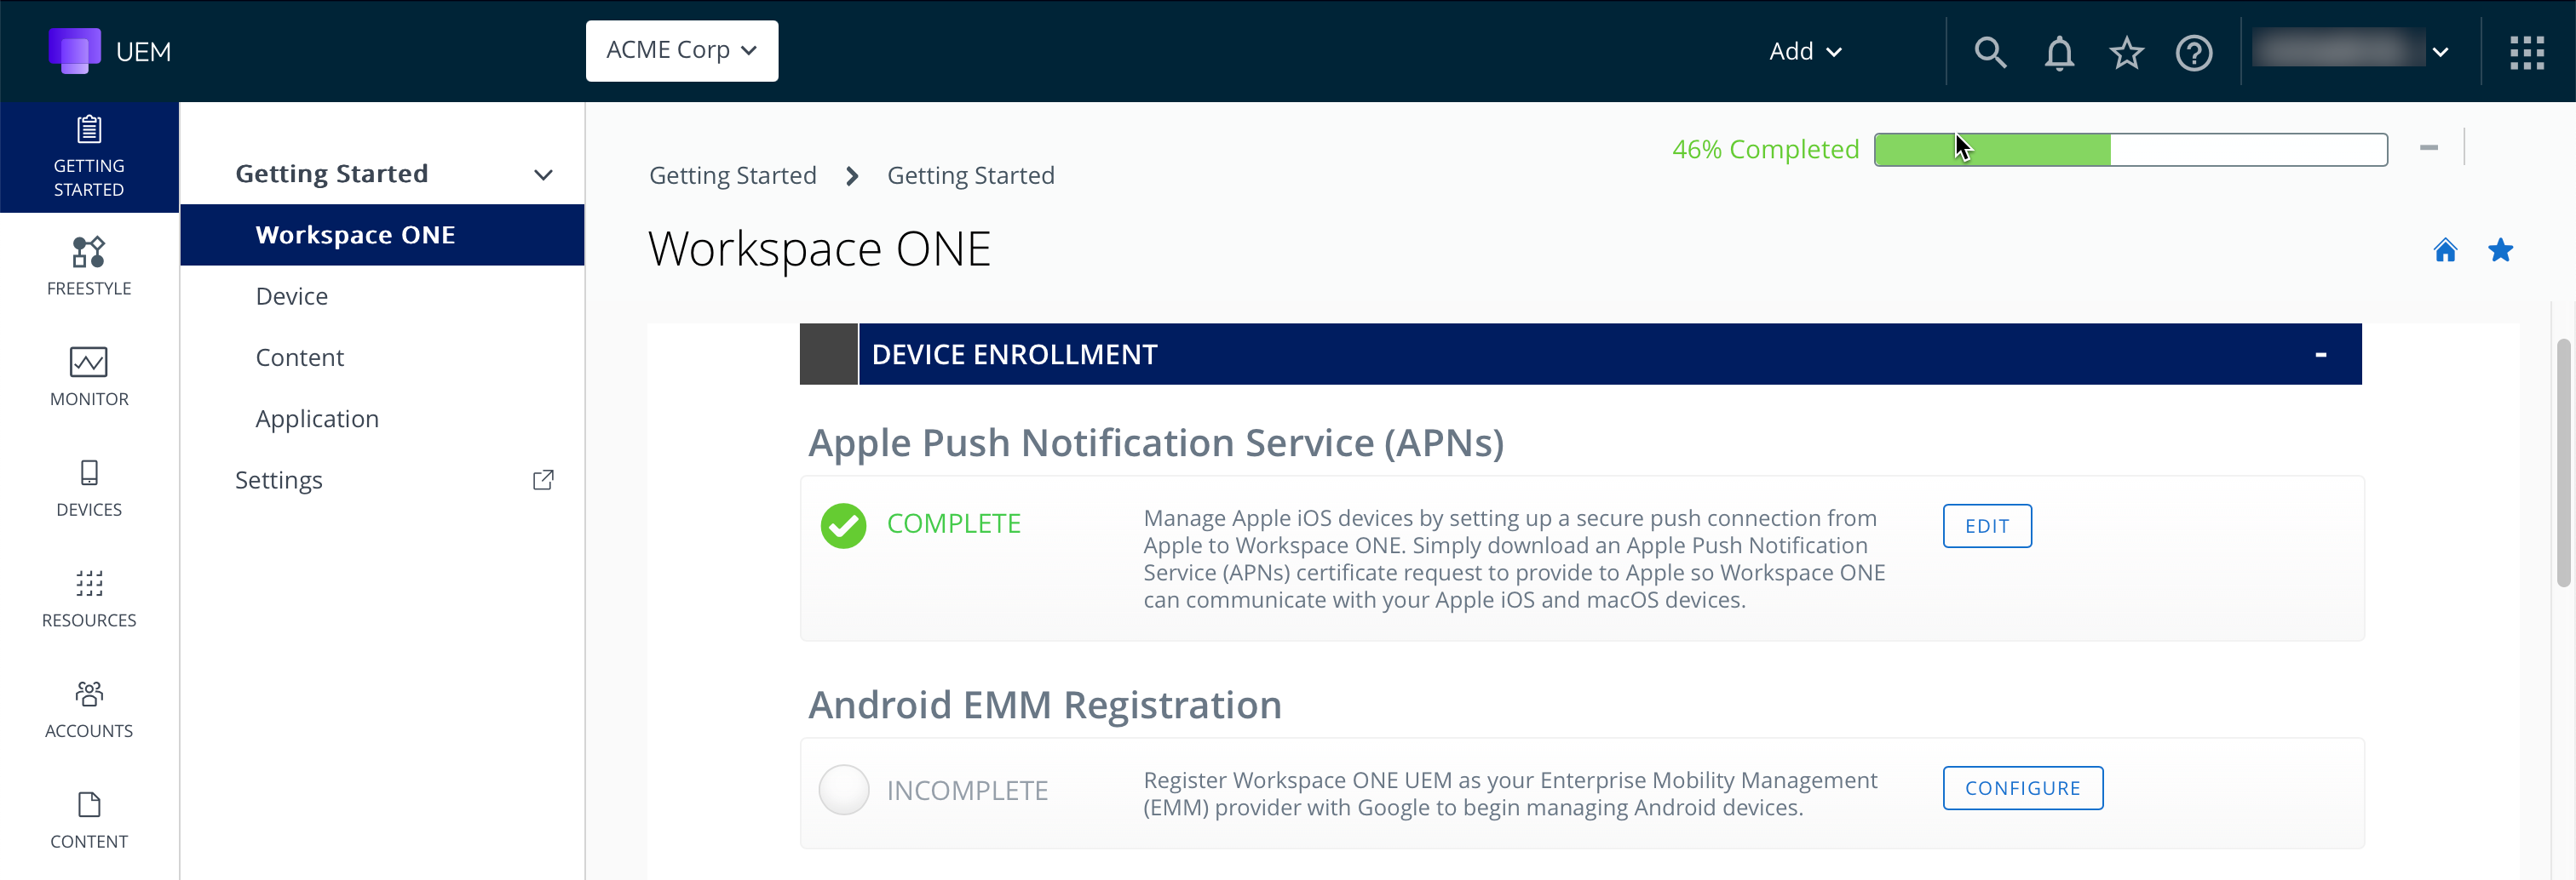Image resolution: width=2576 pixels, height=880 pixels.
Task: Click the EDIT button for APNs
Action: (1986, 527)
